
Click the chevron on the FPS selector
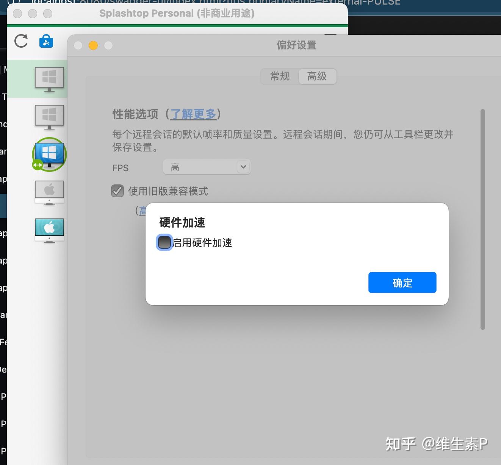pos(243,167)
